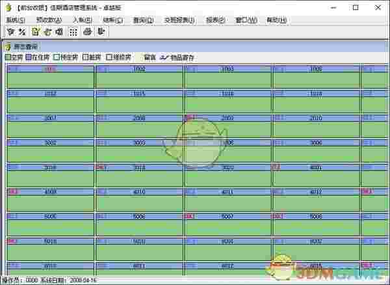Select room 2010 card
390x285 pixels.
(x=316, y=126)
